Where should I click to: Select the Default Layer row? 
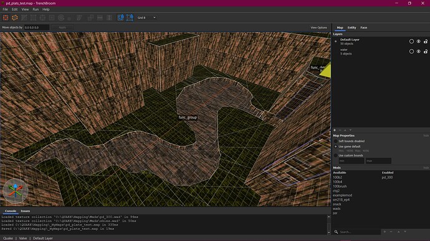point(381,42)
